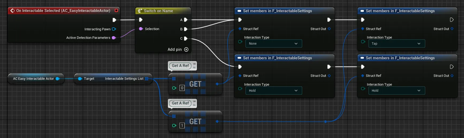Click exec input pin on None Set members node

240,20
